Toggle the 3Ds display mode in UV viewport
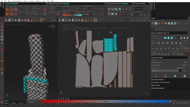The image size is (190, 107). click(x=131, y=20)
